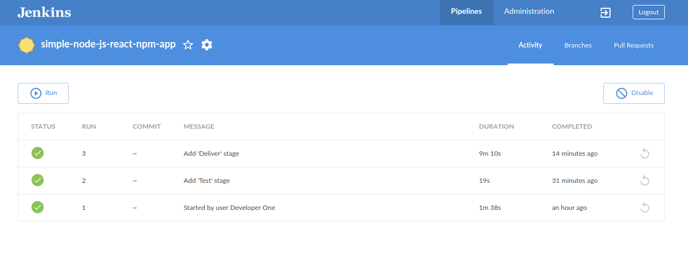
Task: Disable the pipeline with Disable button
Action: (634, 93)
